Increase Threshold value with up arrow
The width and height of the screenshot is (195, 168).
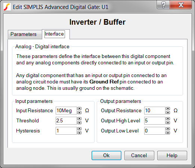[x=79, y=119]
